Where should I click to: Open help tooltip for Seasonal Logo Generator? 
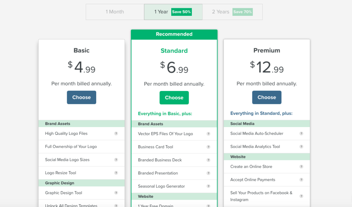pyautogui.click(x=208, y=186)
